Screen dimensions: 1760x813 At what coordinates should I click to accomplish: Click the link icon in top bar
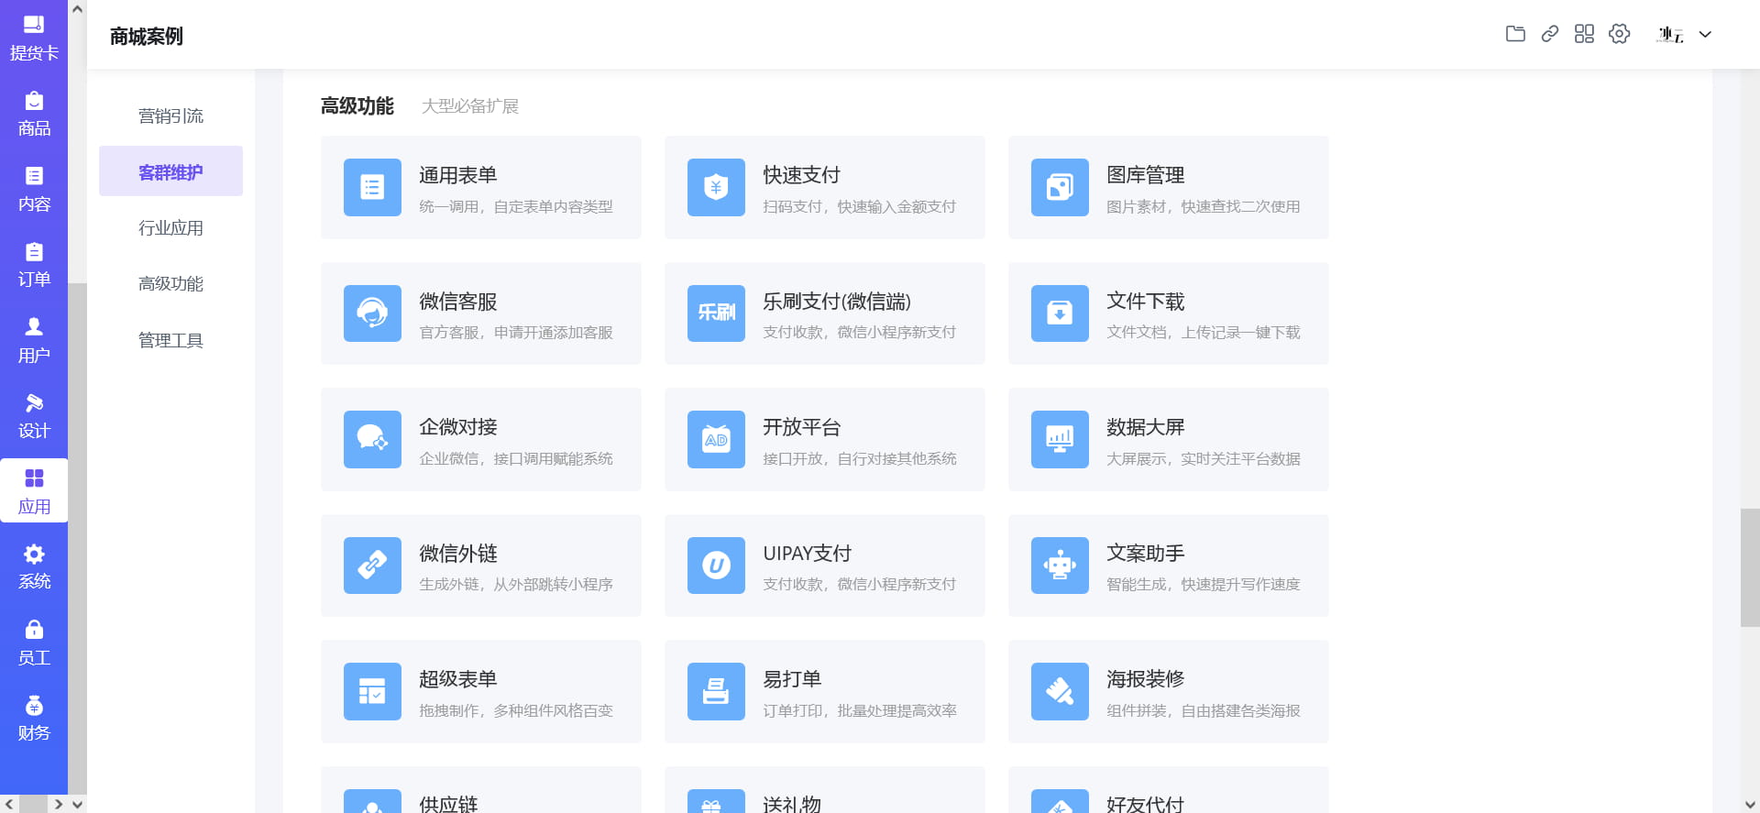(x=1550, y=34)
